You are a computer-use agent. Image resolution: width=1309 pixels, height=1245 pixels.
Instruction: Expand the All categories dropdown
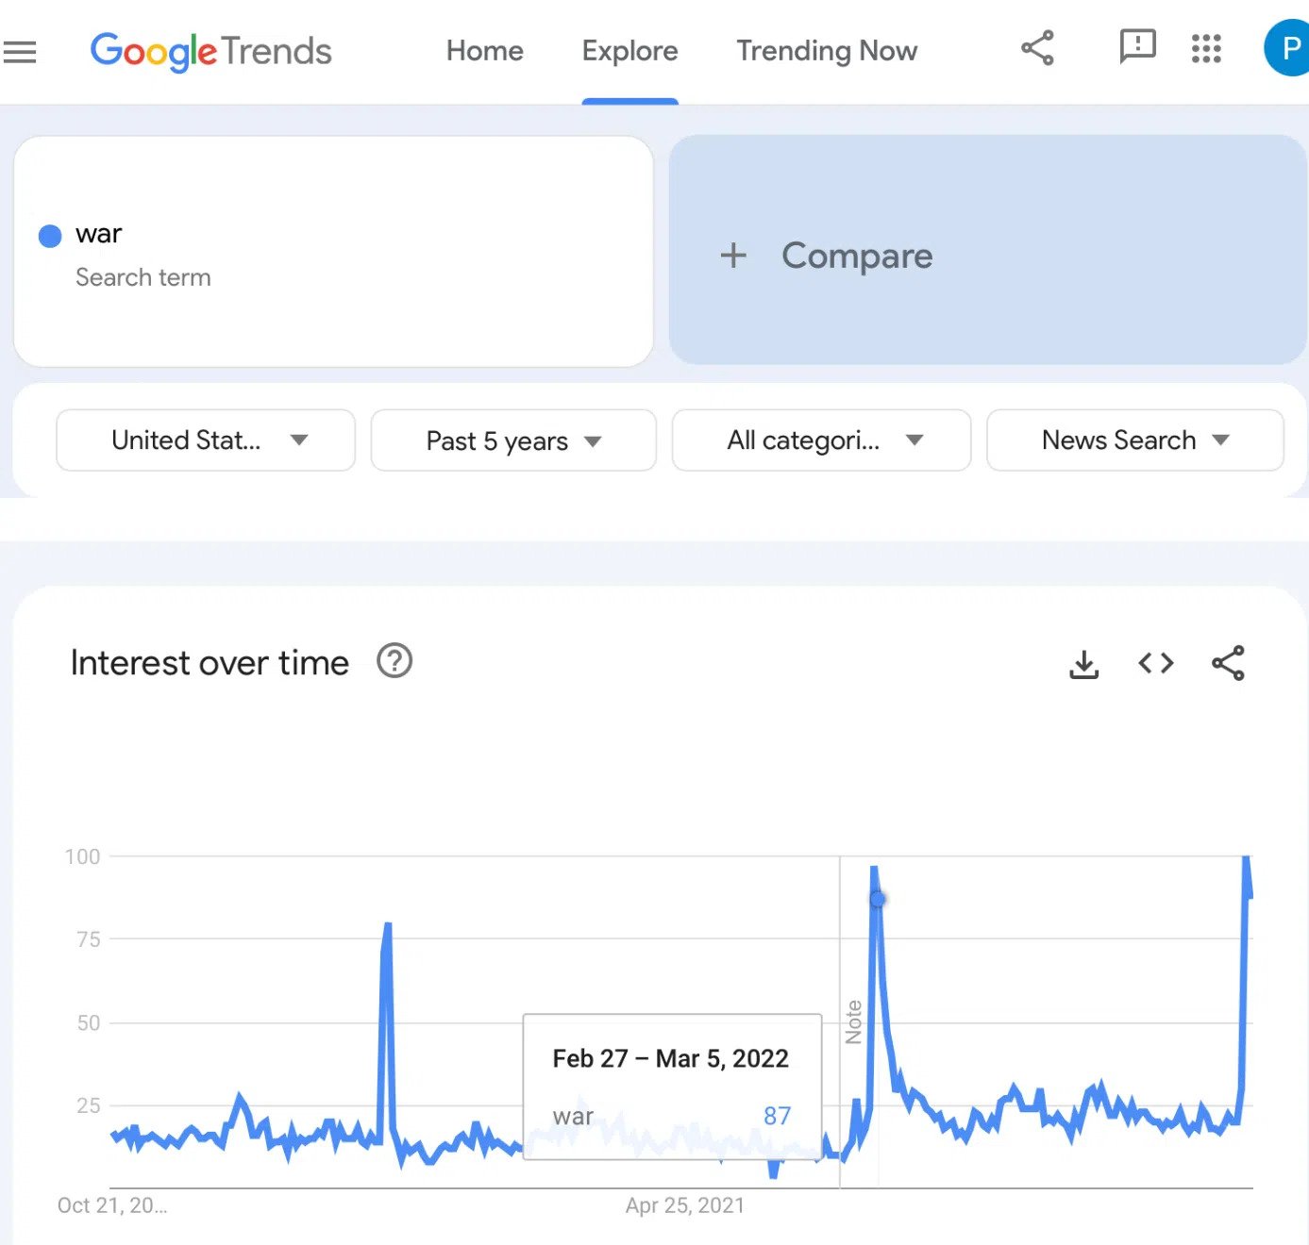(821, 440)
